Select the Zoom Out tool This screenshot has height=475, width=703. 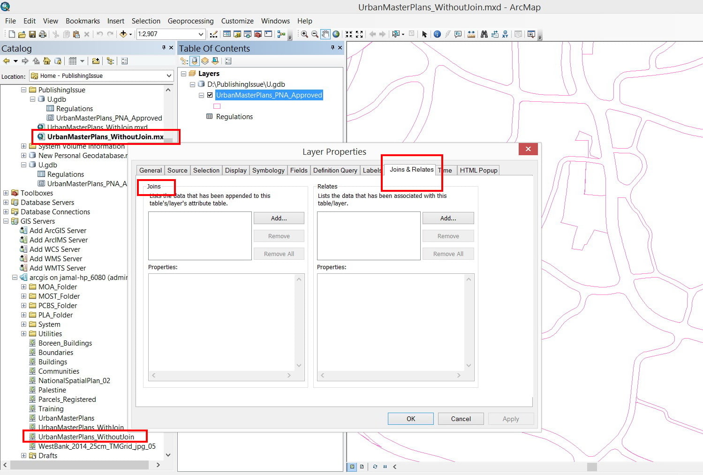[315, 34]
